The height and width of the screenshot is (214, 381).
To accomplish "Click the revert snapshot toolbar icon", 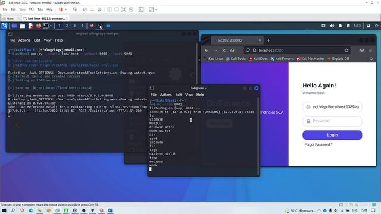I will click(x=92, y=10).
